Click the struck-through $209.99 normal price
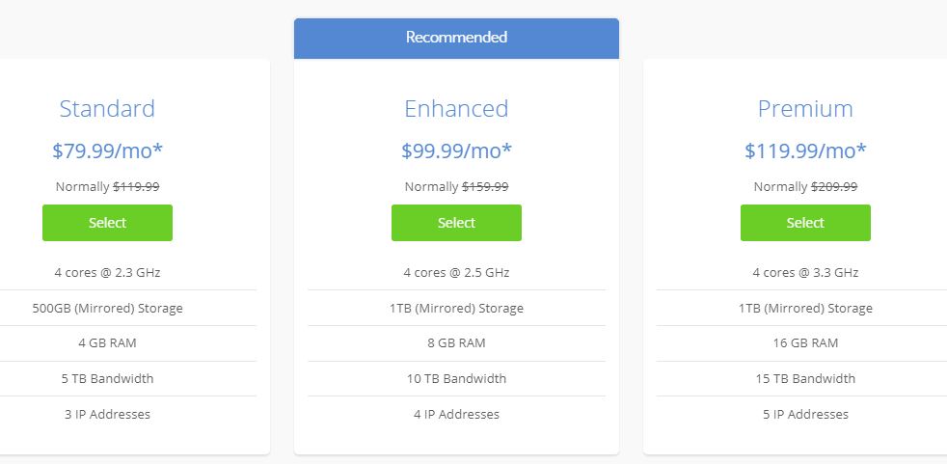The height and width of the screenshot is (464, 947). tap(835, 187)
